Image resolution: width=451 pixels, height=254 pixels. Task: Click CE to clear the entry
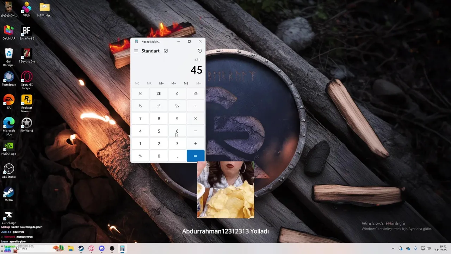[x=159, y=93]
